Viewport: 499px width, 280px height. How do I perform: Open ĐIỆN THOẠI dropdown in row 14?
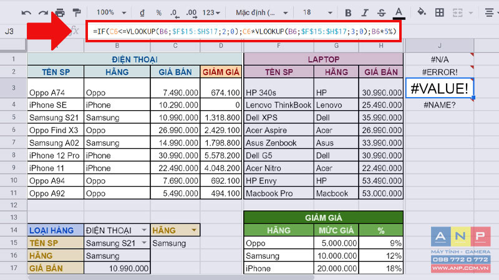[x=144, y=230]
